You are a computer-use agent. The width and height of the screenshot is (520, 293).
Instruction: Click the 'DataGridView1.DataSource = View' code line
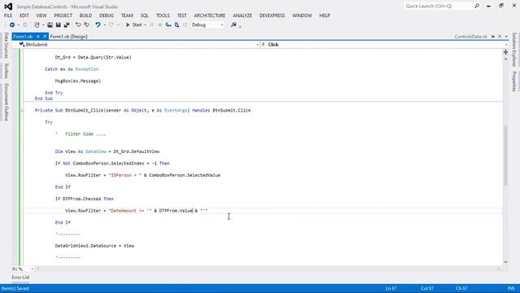[94, 246]
